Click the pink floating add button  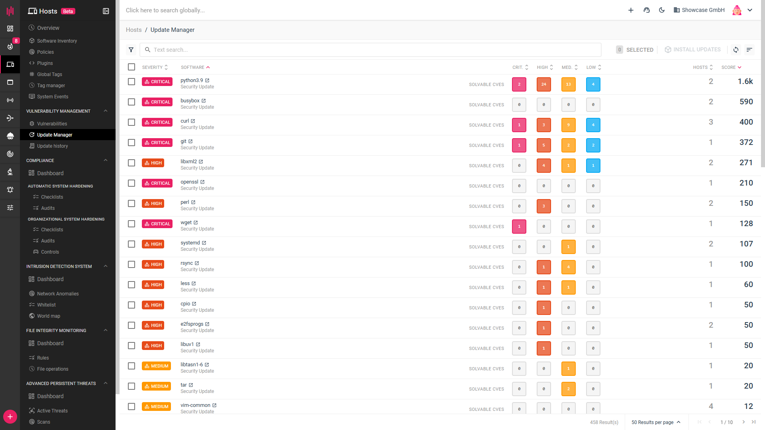click(x=10, y=417)
